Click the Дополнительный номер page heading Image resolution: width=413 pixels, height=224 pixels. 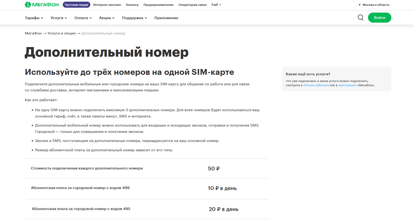[107, 52]
